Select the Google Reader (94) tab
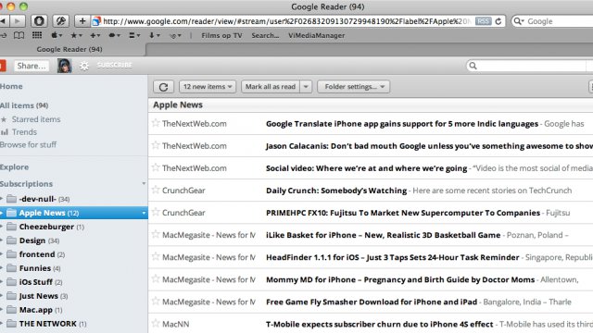 point(69,49)
